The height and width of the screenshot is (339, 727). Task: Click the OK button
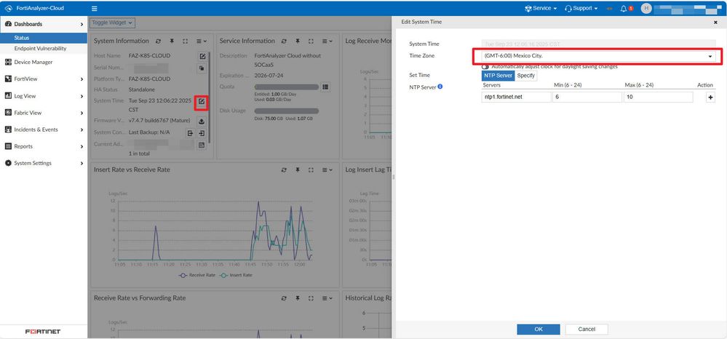pos(539,330)
